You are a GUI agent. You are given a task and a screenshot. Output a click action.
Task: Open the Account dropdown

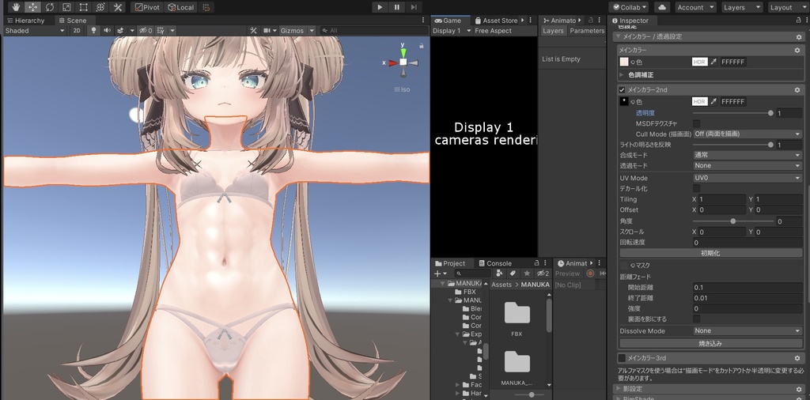coord(695,7)
